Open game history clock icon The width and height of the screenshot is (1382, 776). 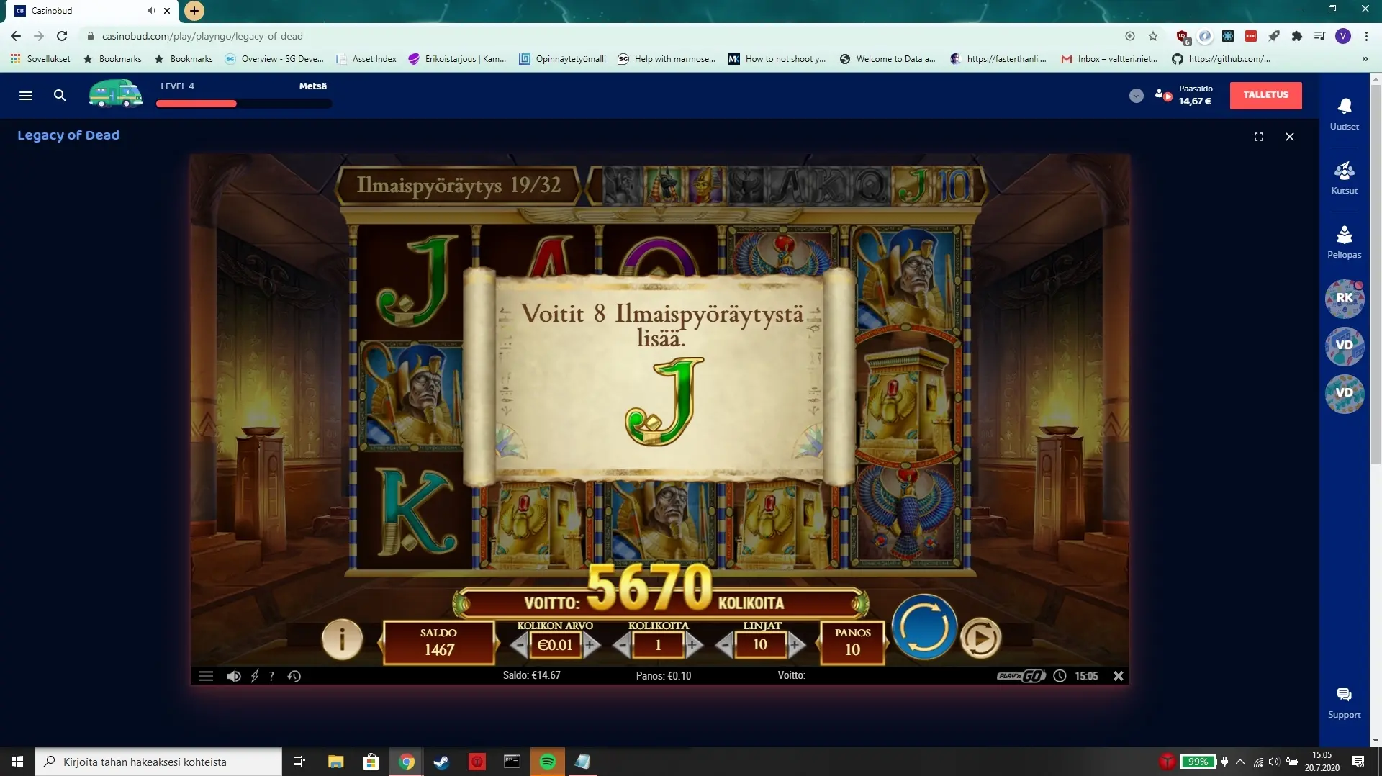294,676
